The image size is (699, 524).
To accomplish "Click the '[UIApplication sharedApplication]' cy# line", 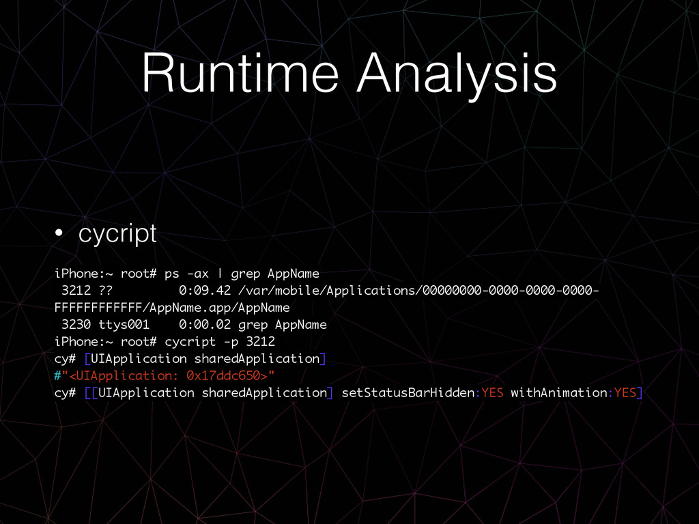I will click(x=190, y=359).
